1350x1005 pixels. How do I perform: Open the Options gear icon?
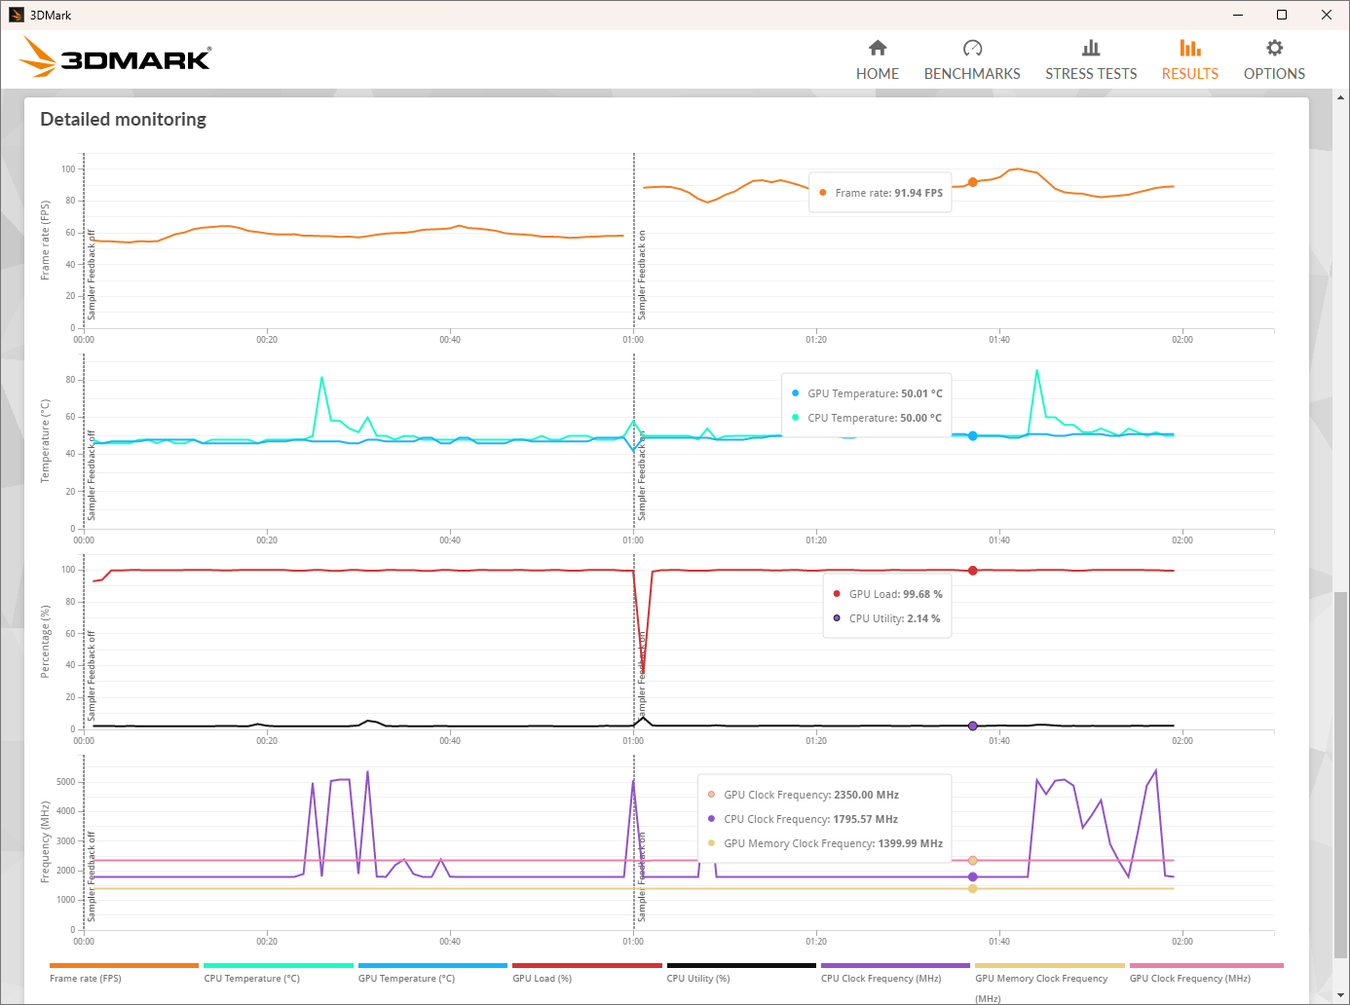click(x=1274, y=48)
